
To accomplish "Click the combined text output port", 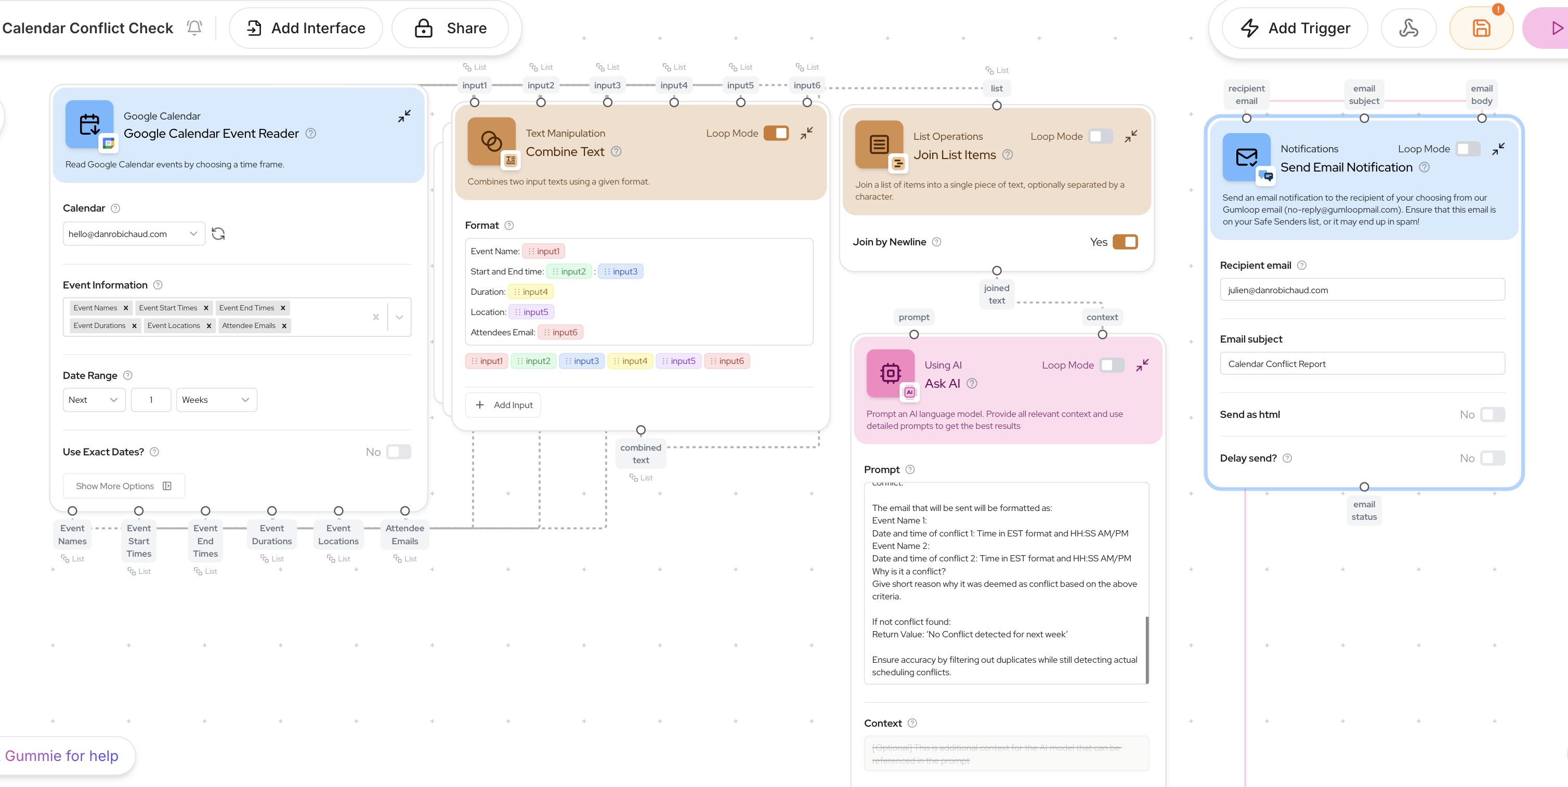I will pyautogui.click(x=641, y=430).
